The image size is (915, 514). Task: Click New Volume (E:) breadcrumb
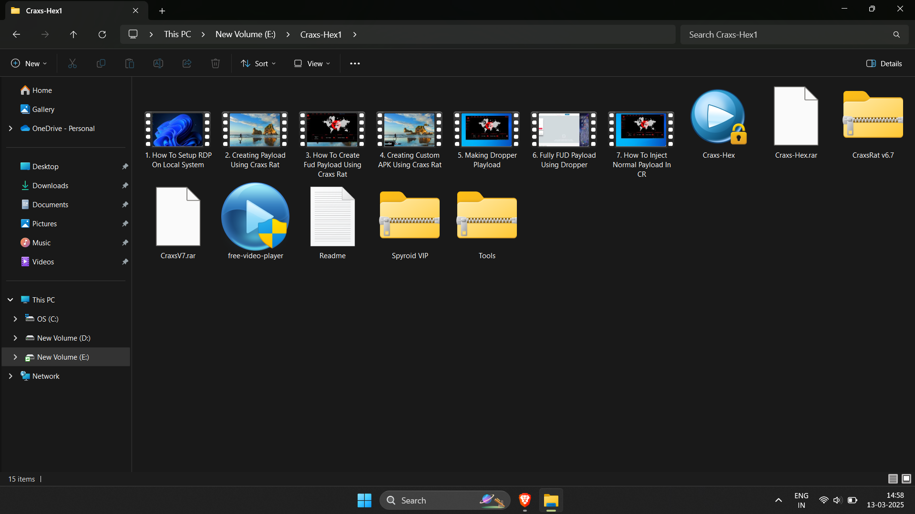click(246, 34)
